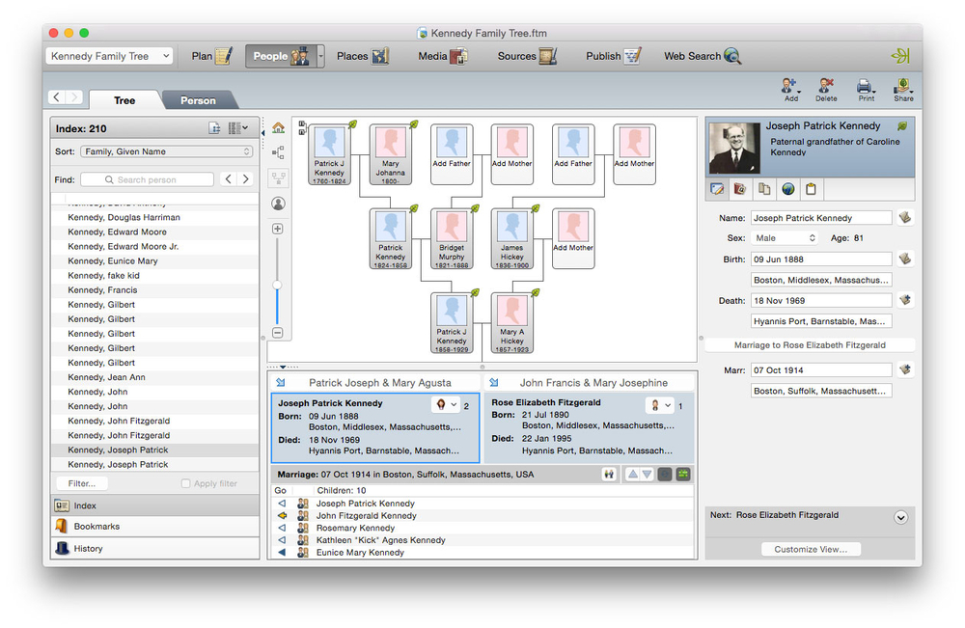Zoom in the tree with plus icon
This screenshot has width=965, height=628.
[278, 229]
